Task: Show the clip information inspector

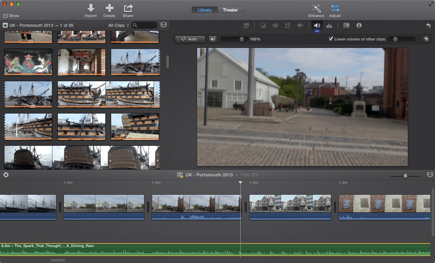Action: (x=359, y=25)
